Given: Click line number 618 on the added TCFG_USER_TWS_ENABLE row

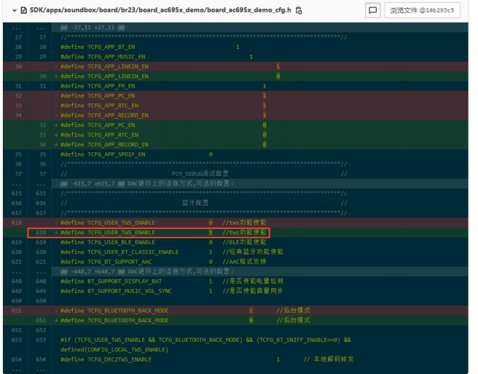Looking at the screenshot, I should pyautogui.click(x=41, y=233).
